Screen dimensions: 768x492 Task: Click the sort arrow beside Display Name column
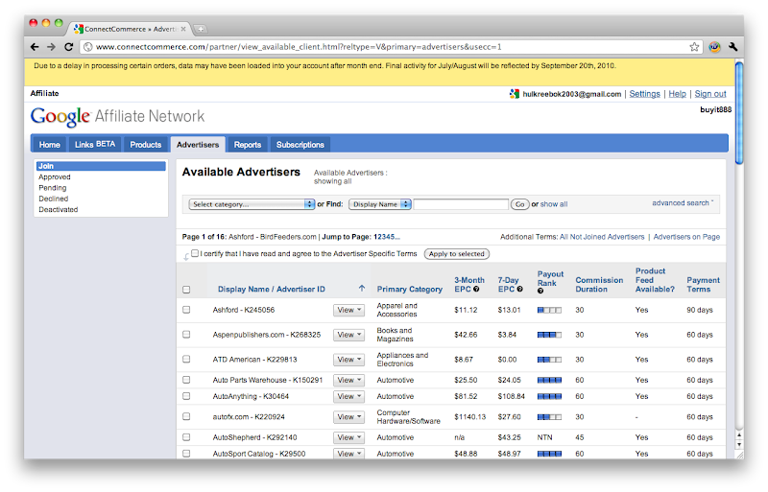(x=361, y=289)
